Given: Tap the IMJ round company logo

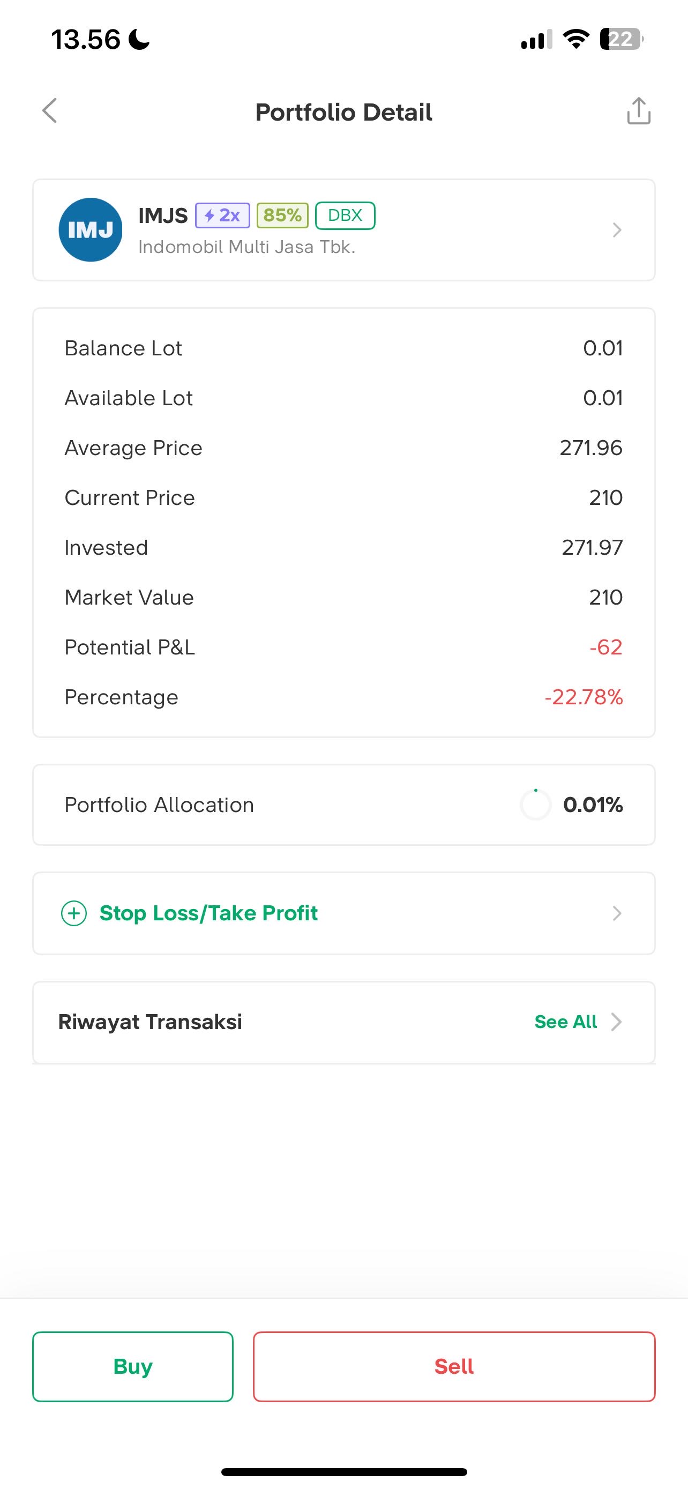Looking at the screenshot, I should (x=91, y=230).
